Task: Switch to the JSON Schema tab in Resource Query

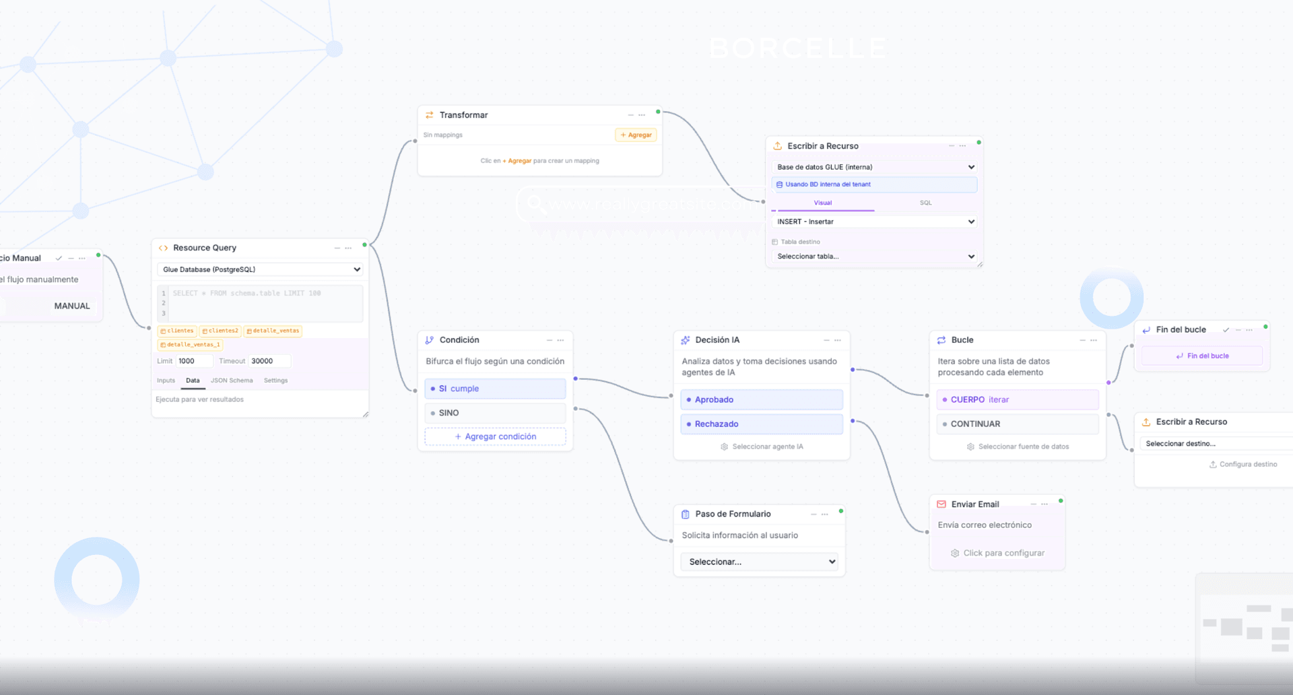Action: coord(232,380)
